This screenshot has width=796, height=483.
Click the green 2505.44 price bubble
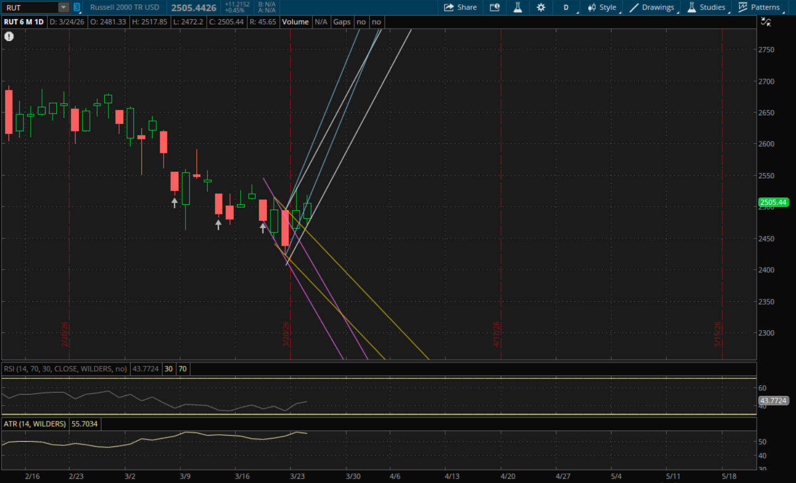[773, 202]
